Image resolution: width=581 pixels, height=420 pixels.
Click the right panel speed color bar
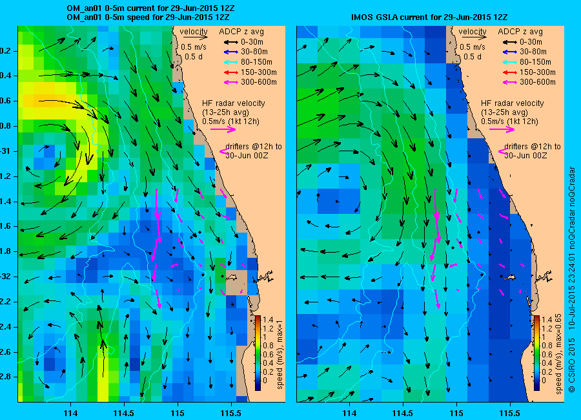(537, 353)
